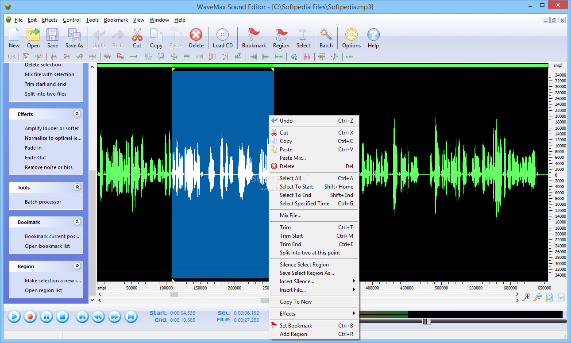This screenshot has width=571, height=343.
Task: Click the Rewind transport button
Action: [98, 316]
